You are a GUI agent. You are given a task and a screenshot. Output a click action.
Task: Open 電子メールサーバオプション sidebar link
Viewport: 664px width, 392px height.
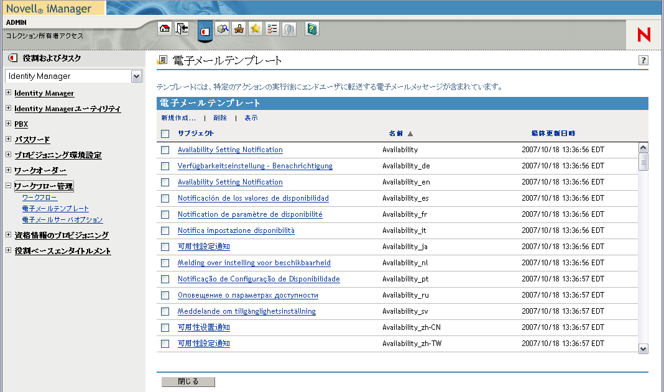click(62, 220)
